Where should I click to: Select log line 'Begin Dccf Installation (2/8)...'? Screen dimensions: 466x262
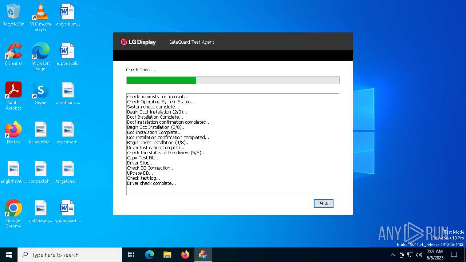(x=157, y=112)
